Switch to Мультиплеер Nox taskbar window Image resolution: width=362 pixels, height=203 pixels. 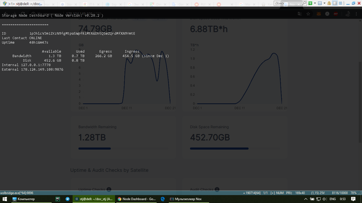click(x=186, y=199)
